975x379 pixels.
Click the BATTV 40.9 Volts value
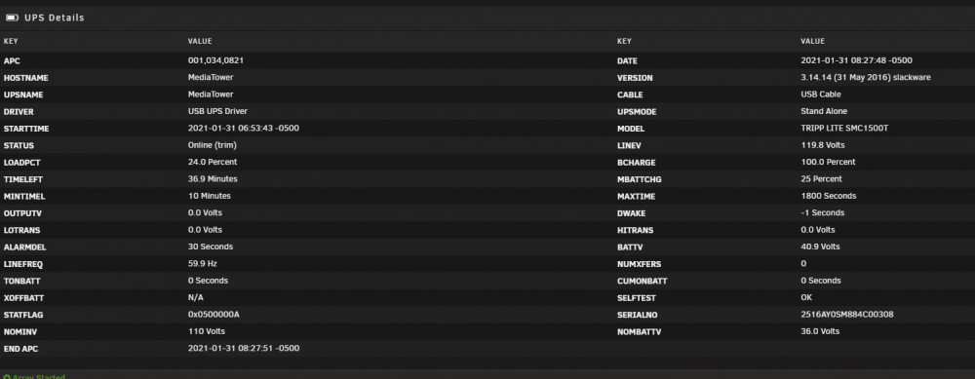820,246
